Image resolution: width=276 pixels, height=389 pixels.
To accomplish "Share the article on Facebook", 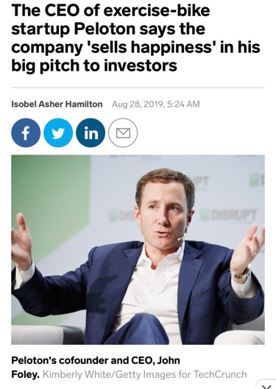I will (x=26, y=132).
